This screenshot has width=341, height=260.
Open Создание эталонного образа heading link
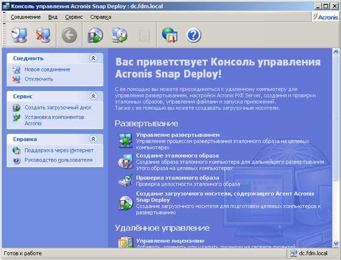click(x=177, y=156)
